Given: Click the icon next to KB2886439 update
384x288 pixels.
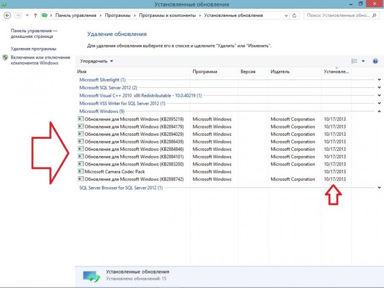Looking at the screenshot, I should pyautogui.click(x=81, y=141).
